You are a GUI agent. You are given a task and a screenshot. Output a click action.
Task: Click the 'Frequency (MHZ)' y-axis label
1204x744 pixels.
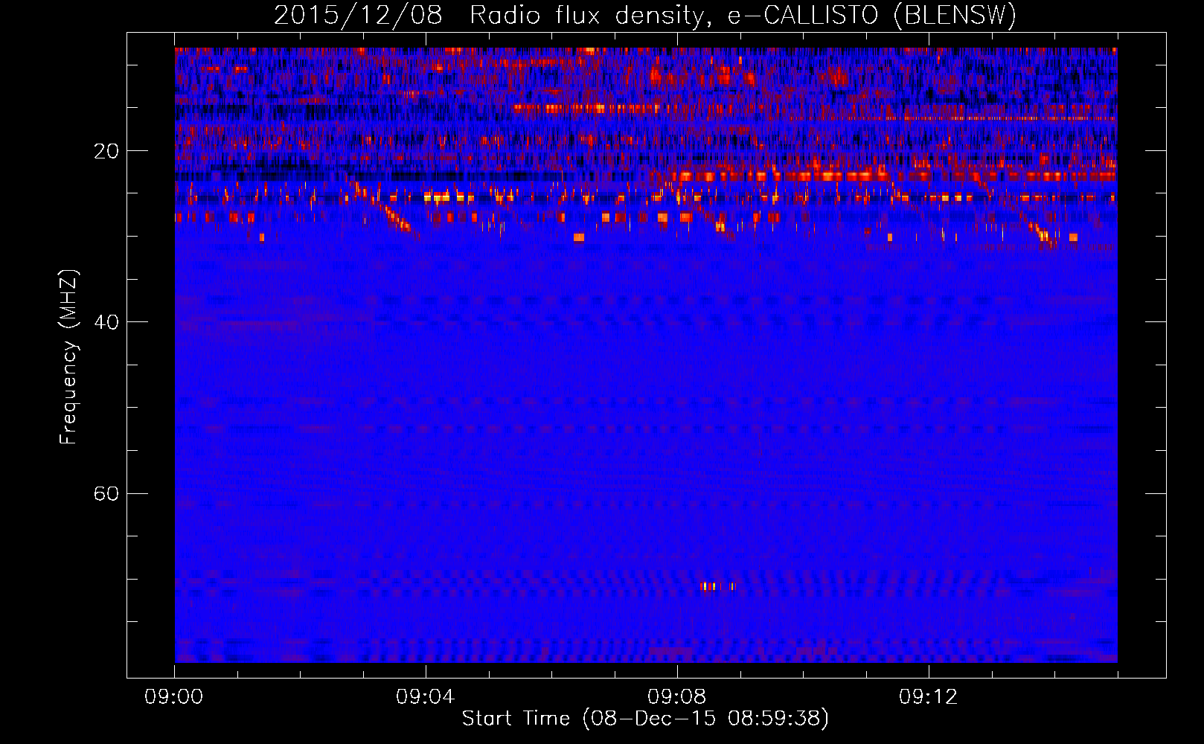point(68,357)
